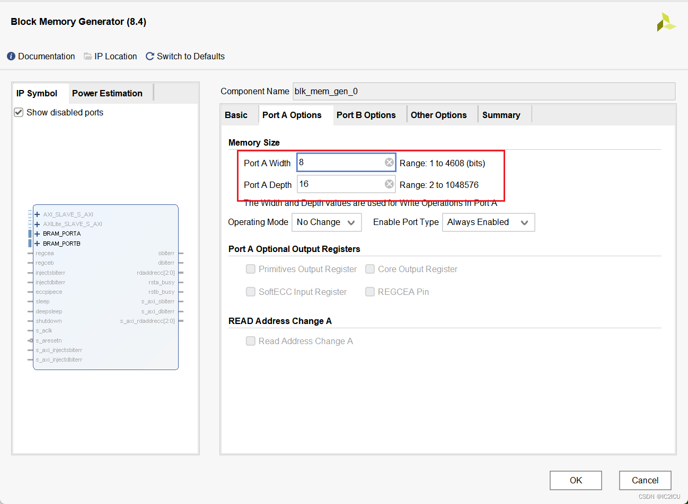Click the IP Location link
The width and height of the screenshot is (688, 504).
click(116, 56)
